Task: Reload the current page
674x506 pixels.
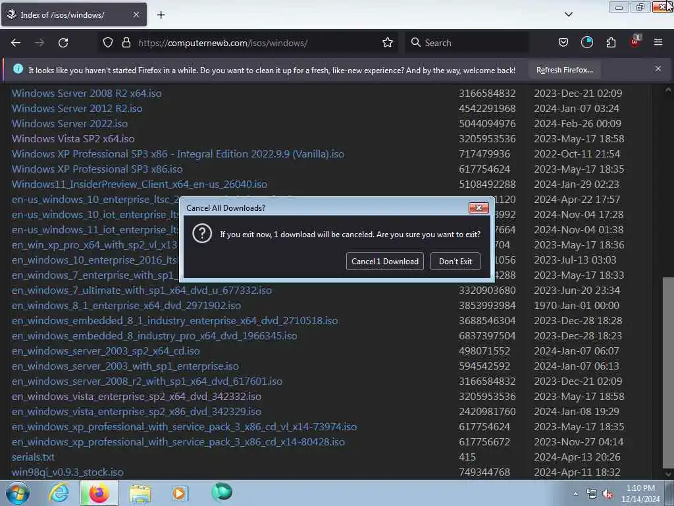Action: coord(63,43)
